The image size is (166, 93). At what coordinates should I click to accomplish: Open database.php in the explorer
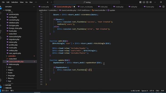[x=14, y=23]
